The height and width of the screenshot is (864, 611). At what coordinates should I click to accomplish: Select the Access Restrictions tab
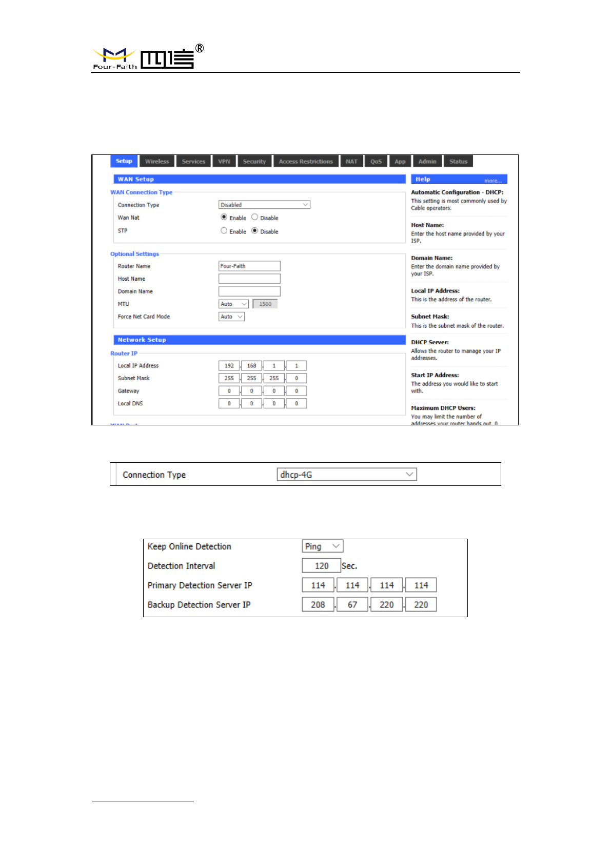[x=306, y=162]
